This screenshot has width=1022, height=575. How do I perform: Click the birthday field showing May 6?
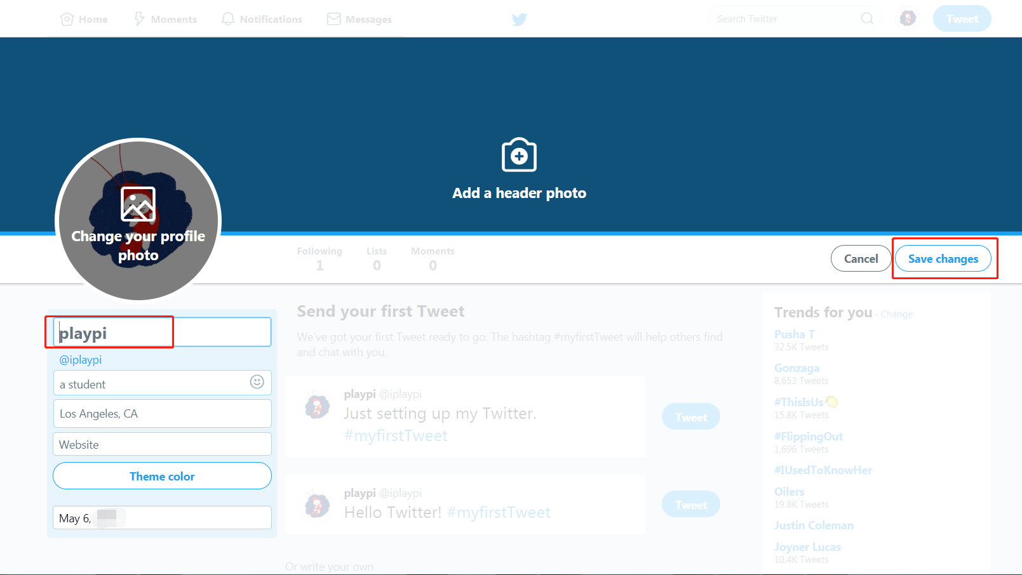point(162,517)
